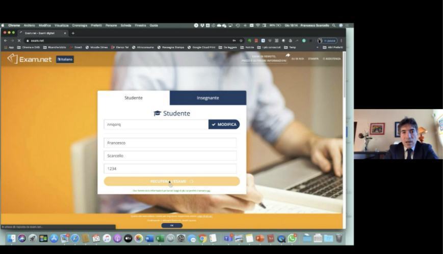The image size is (443, 254).
Task: Open the Italiano language selector
Action: tap(65, 59)
